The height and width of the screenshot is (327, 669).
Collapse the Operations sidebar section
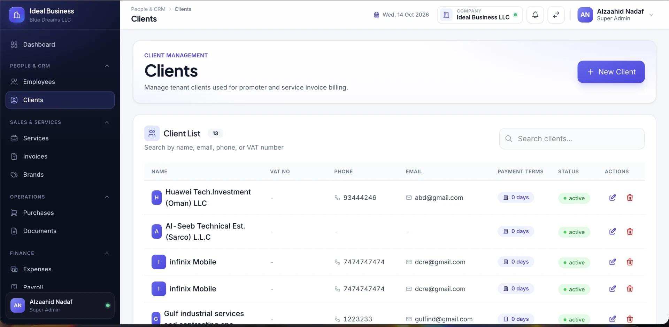pos(107,197)
